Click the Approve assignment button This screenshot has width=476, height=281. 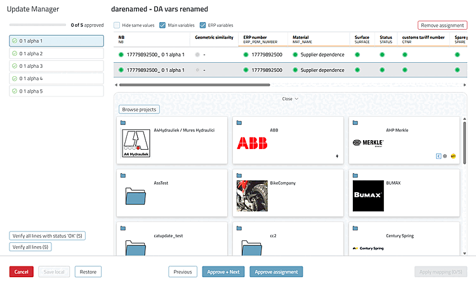click(276, 272)
